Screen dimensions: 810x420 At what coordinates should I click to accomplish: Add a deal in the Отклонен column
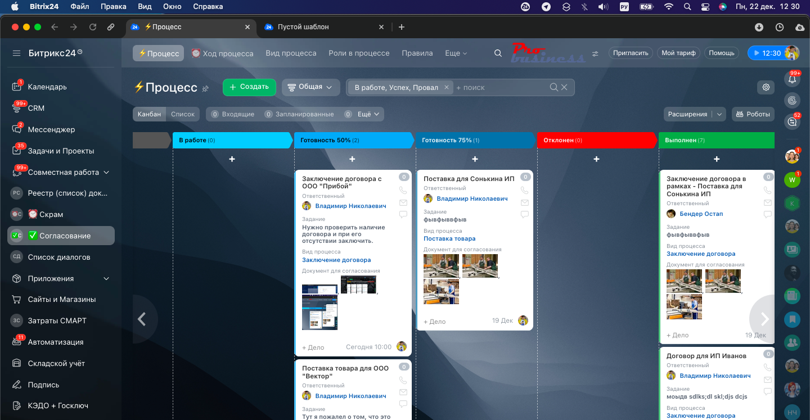(596, 159)
